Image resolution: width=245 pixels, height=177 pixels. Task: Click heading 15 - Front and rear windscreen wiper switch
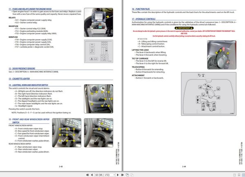pos(29,121)
